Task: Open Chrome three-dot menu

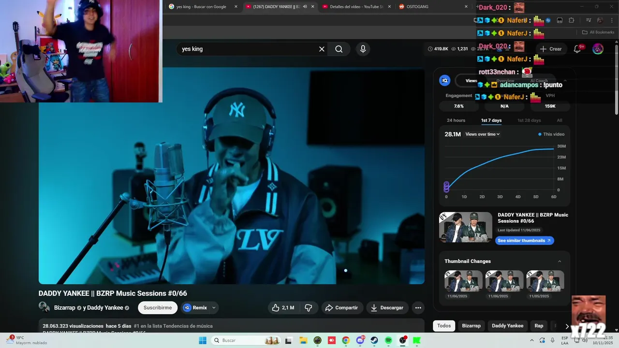Action: (612, 20)
